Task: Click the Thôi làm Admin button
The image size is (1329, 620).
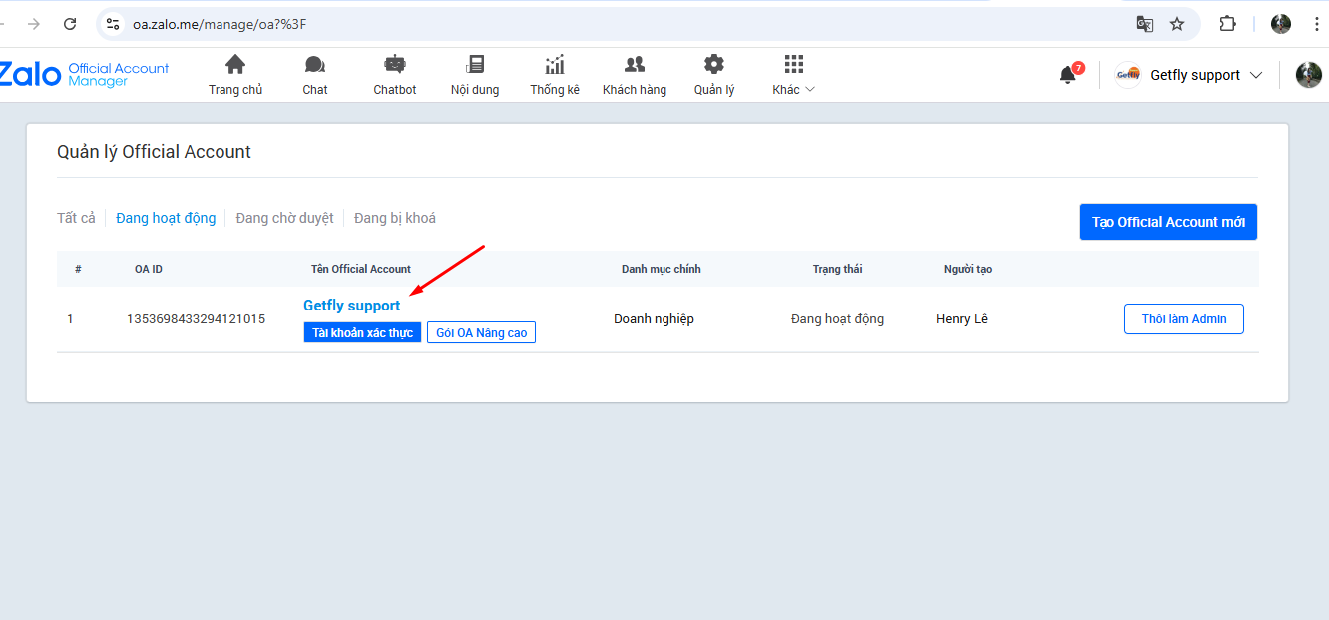Action: point(1184,319)
